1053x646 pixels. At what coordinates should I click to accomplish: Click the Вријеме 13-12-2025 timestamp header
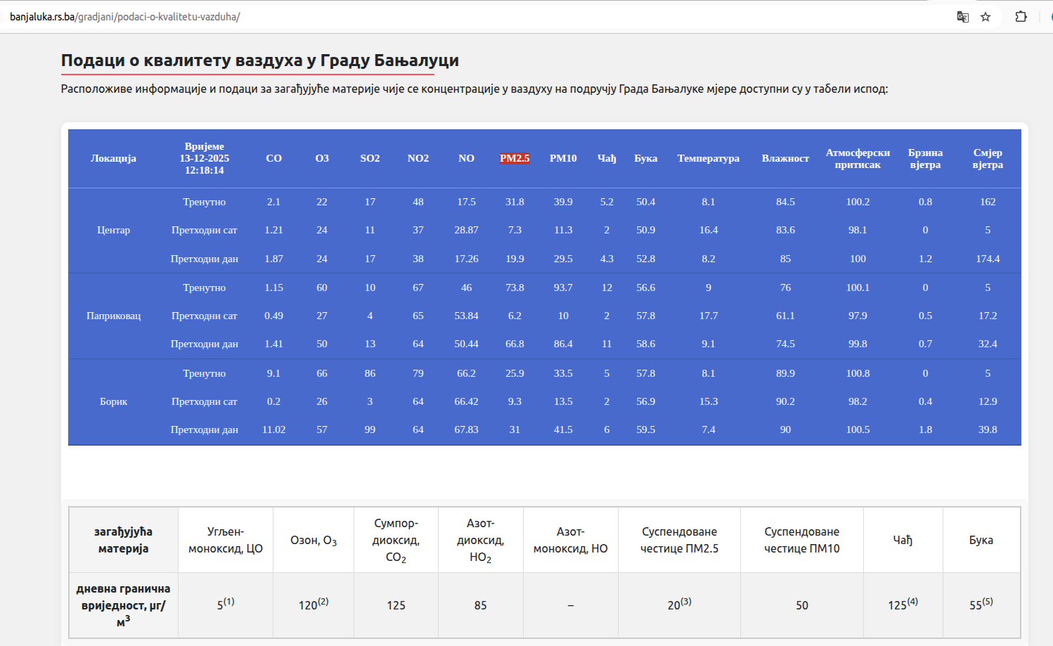pos(205,158)
